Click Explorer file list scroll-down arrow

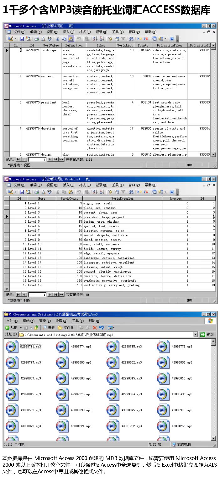click(x=214, y=438)
